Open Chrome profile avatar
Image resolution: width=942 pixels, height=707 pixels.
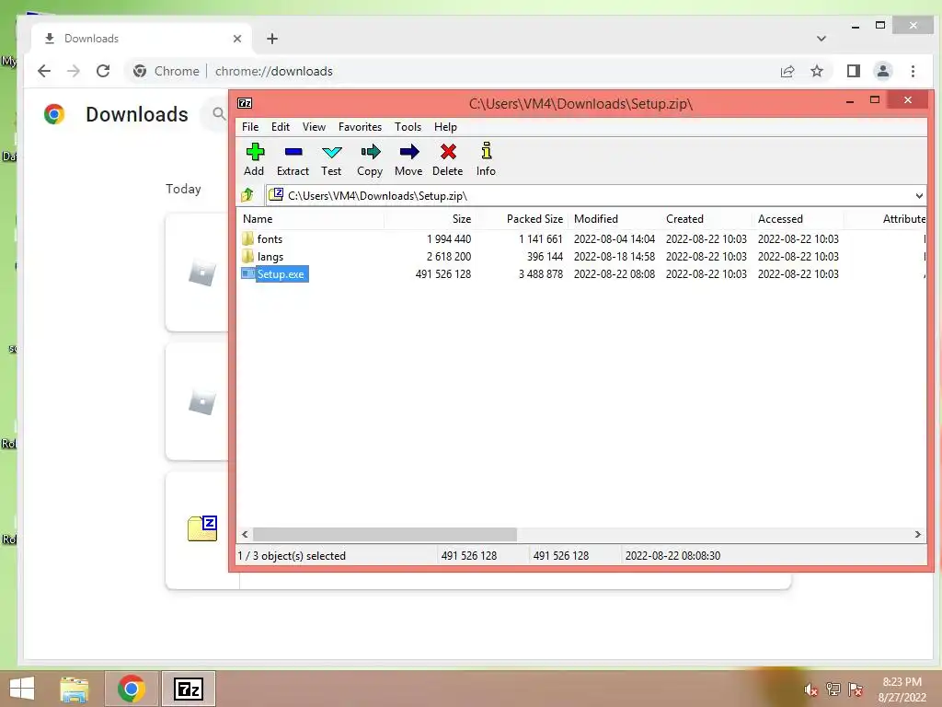[x=882, y=71]
